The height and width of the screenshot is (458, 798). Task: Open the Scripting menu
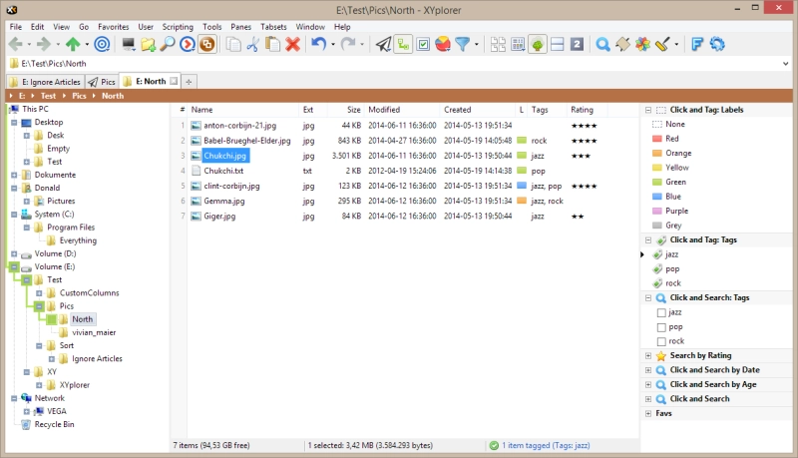pyautogui.click(x=178, y=27)
